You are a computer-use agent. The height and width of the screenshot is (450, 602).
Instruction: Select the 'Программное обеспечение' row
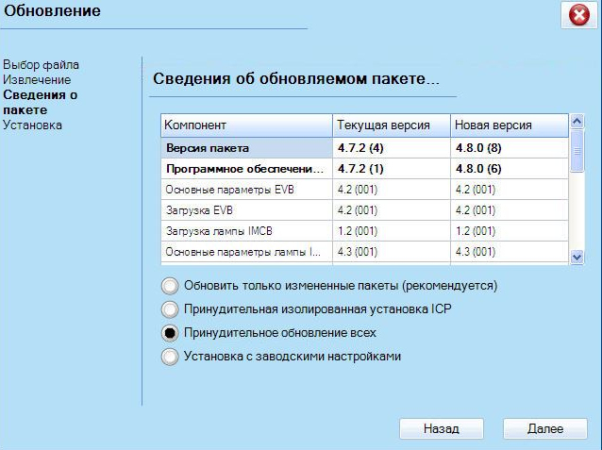245,169
